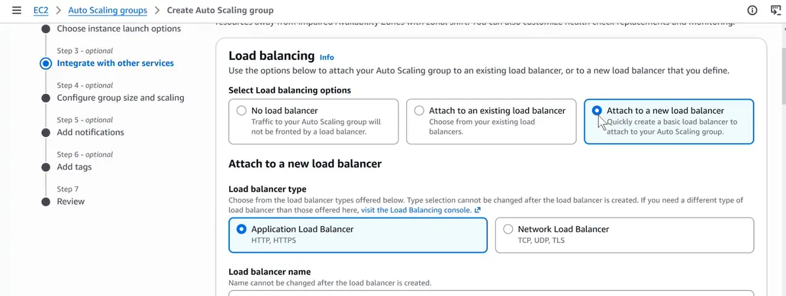Jump to Add notifications step
The width and height of the screenshot is (786, 296).
[x=90, y=132]
